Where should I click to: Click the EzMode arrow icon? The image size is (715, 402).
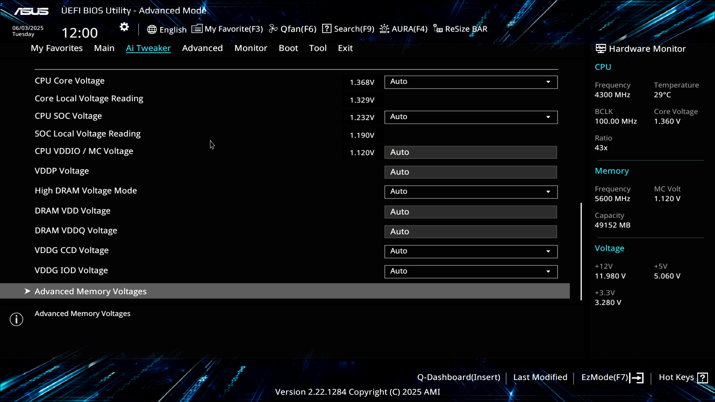click(x=637, y=378)
